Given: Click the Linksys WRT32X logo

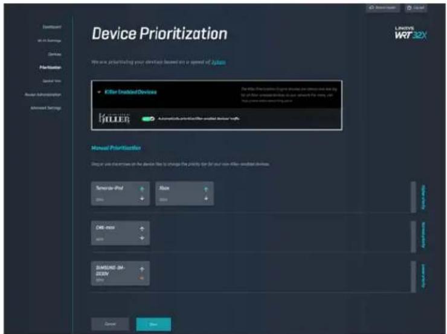Looking at the screenshot, I should tap(411, 33).
